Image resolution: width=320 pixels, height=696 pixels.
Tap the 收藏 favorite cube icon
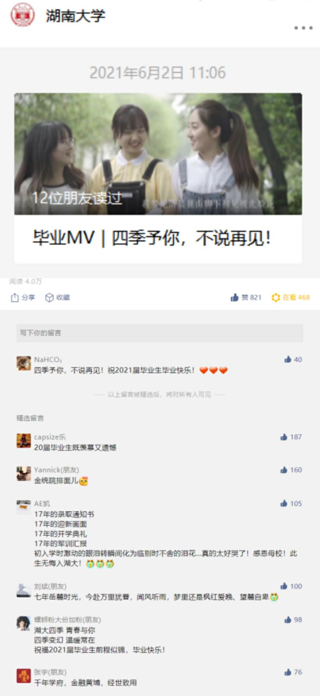tap(58, 297)
